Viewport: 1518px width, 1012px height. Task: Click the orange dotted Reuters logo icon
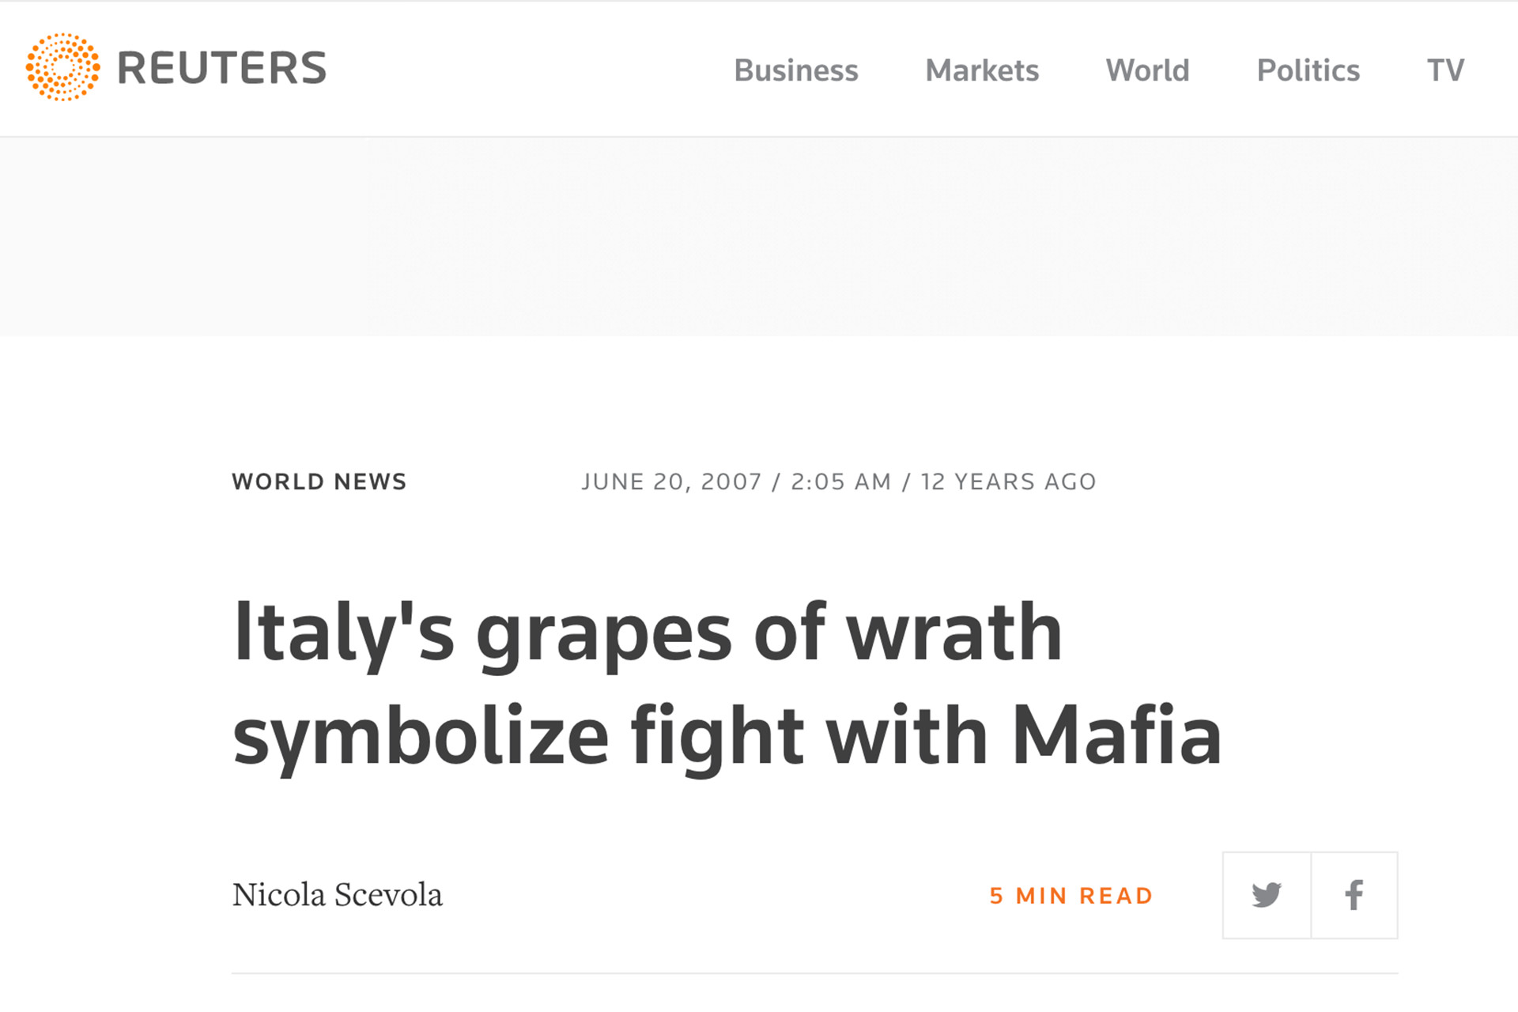63,67
